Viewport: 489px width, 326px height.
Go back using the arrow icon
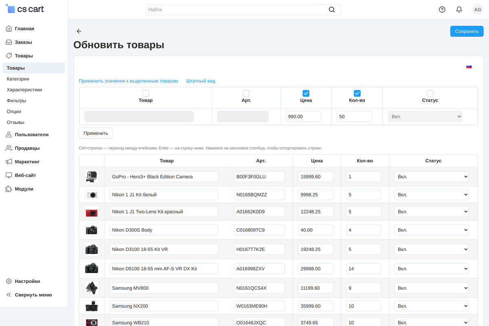tap(79, 31)
